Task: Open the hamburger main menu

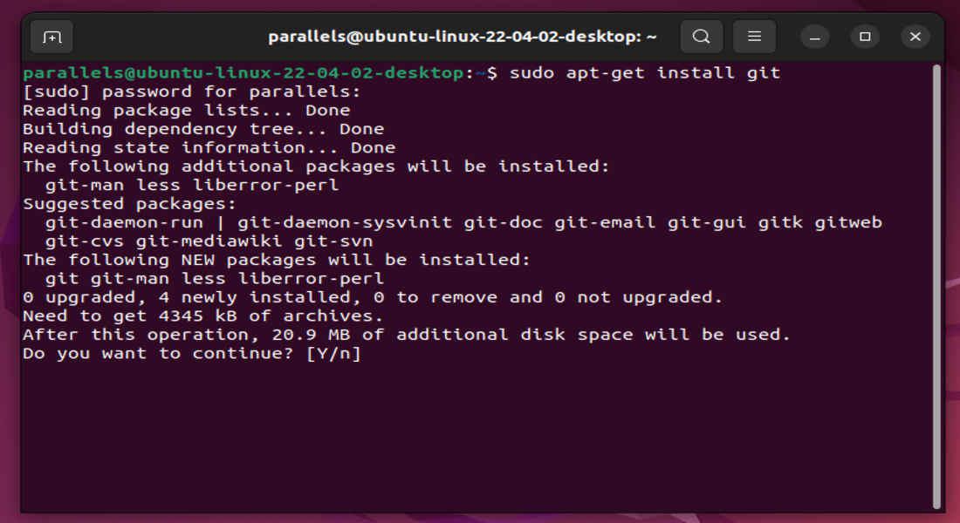Action: pos(754,37)
